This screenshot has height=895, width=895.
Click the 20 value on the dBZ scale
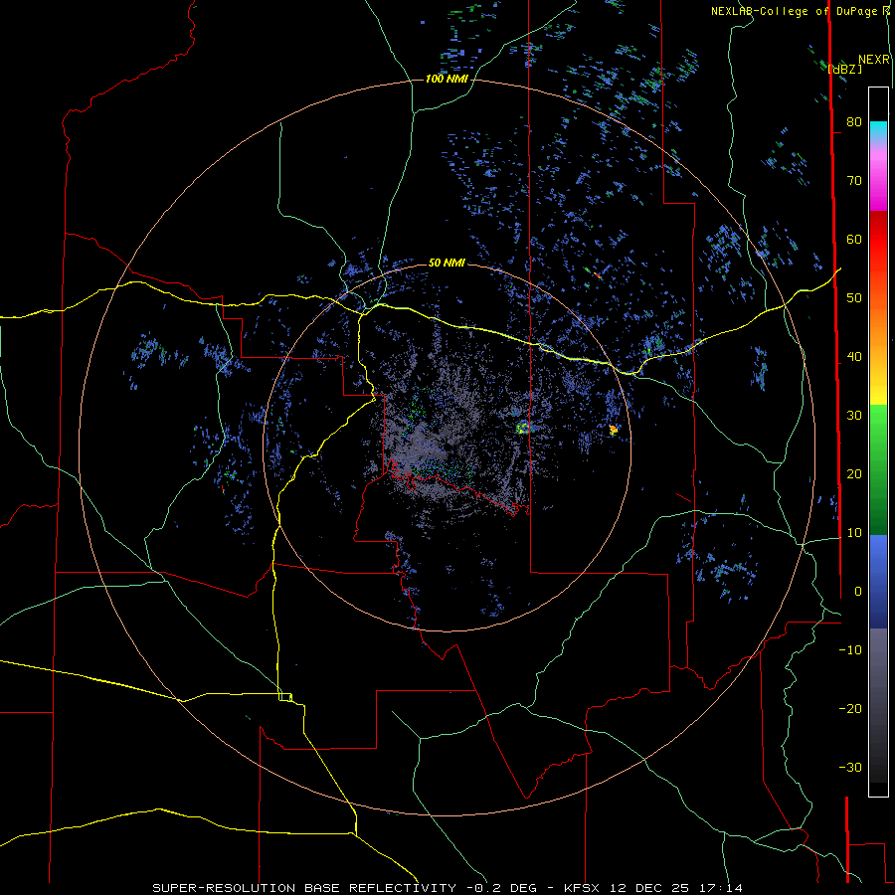(x=854, y=473)
